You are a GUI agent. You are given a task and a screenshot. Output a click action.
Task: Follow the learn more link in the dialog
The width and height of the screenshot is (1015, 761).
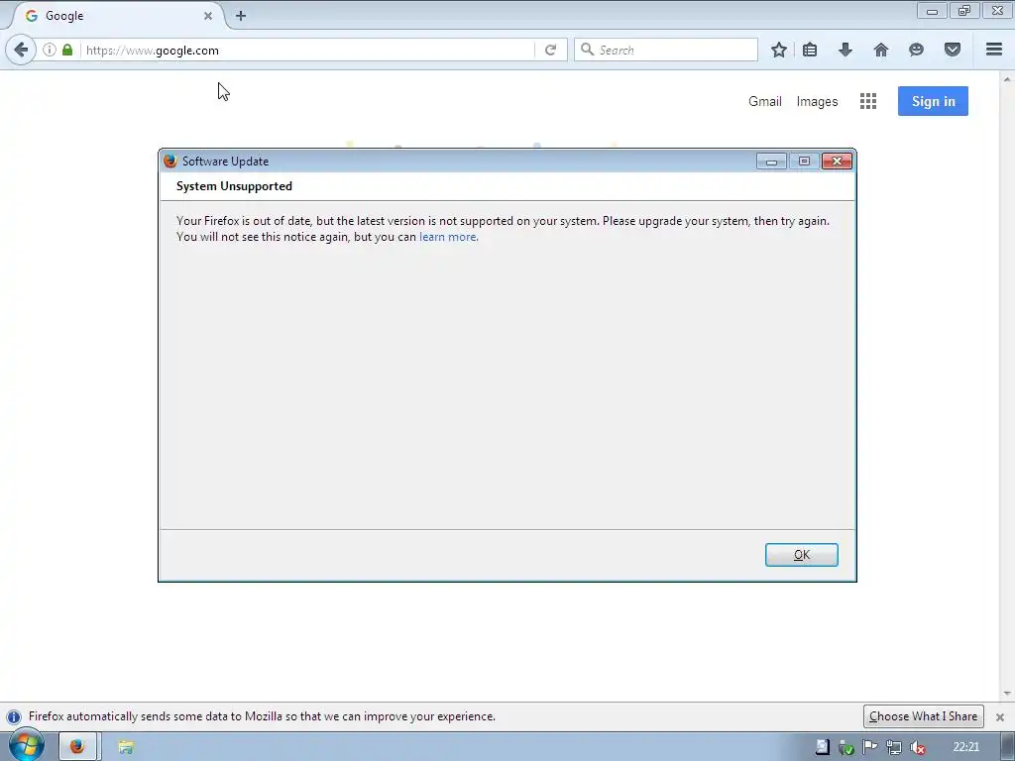point(448,237)
